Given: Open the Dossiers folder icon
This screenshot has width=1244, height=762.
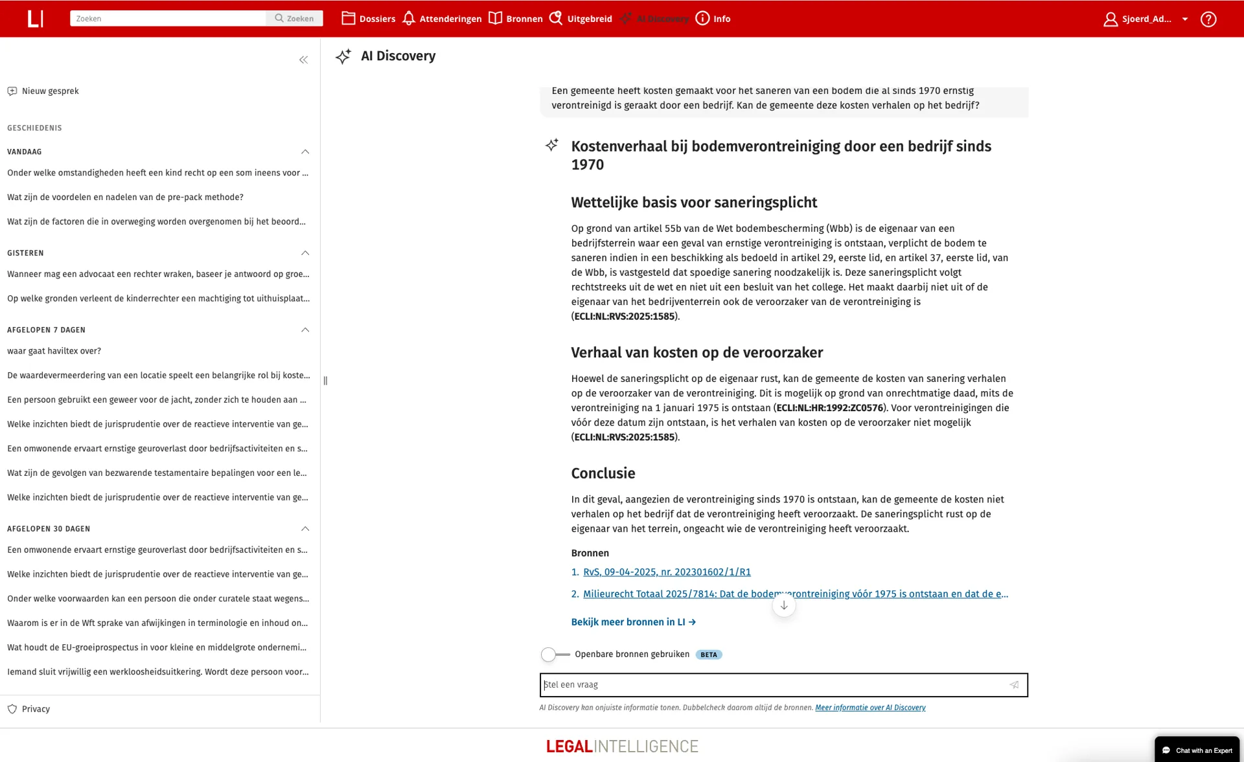Looking at the screenshot, I should (x=348, y=18).
